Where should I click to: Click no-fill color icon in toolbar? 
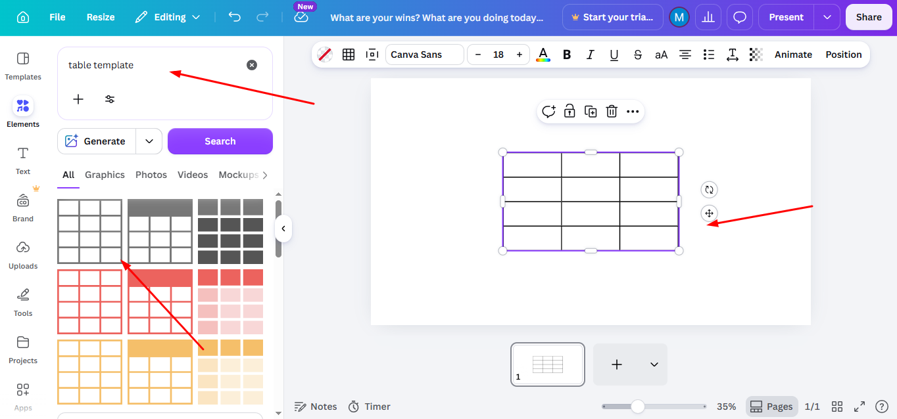[325, 55]
